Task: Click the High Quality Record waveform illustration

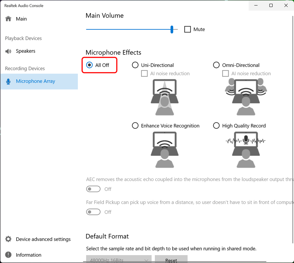Action: tap(246, 150)
